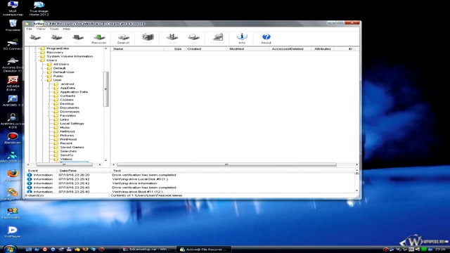Sort file list by Modified column
Image resolution: width=450 pixels, height=253 pixels.
click(x=248, y=49)
